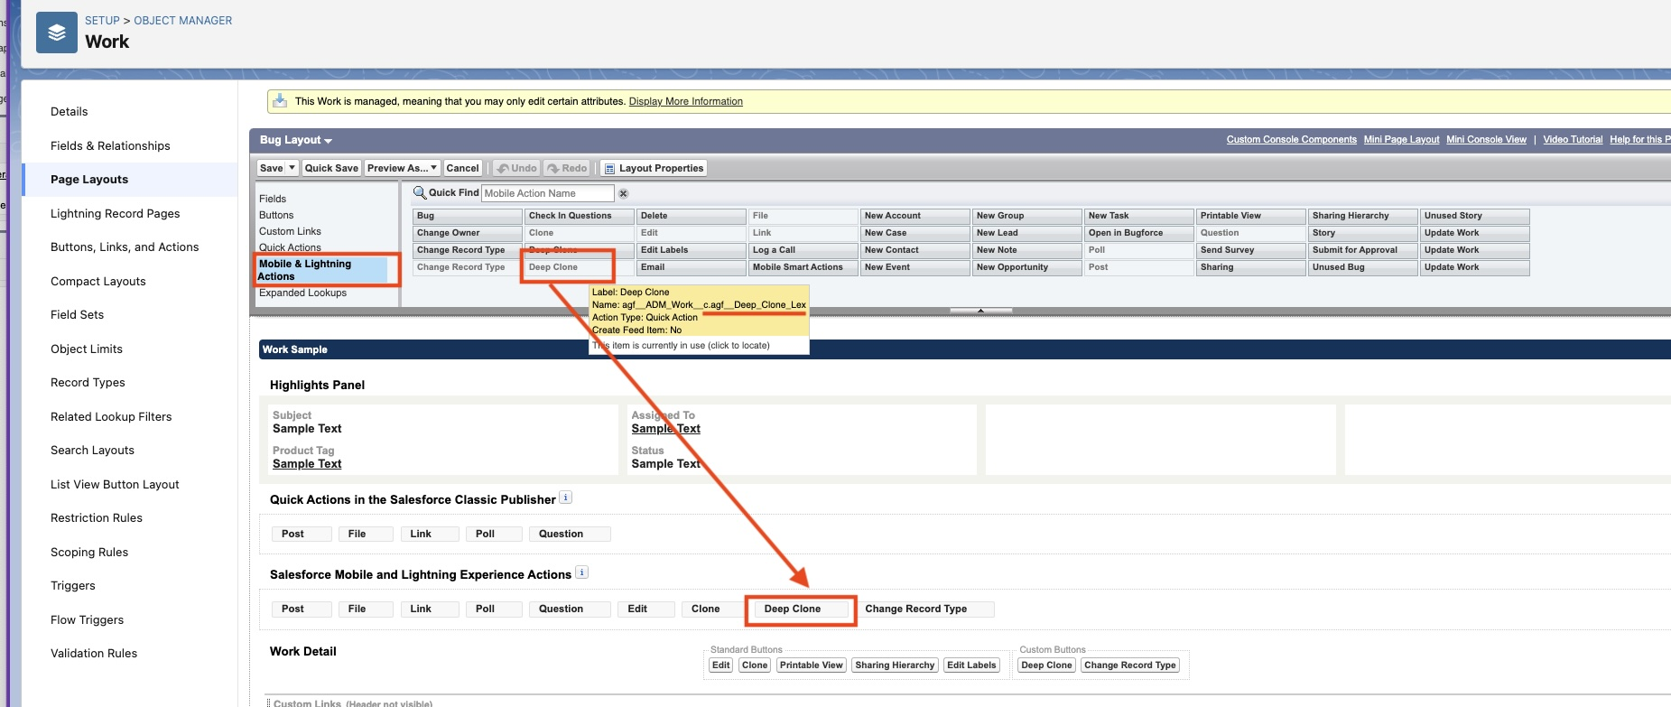Open List View Button Layout
The height and width of the screenshot is (707, 1671).
click(115, 484)
